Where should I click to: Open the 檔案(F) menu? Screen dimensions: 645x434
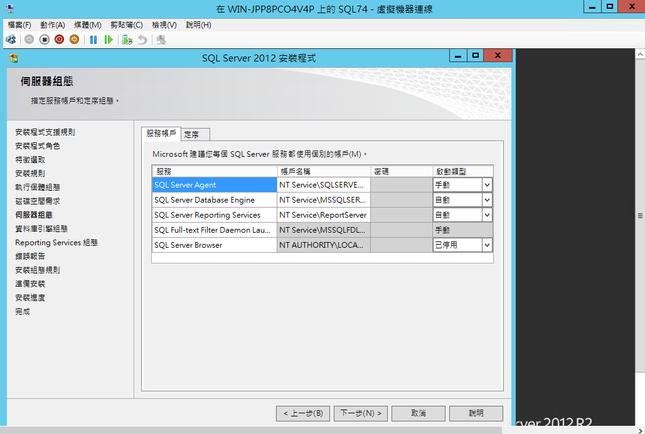tap(19, 25)
